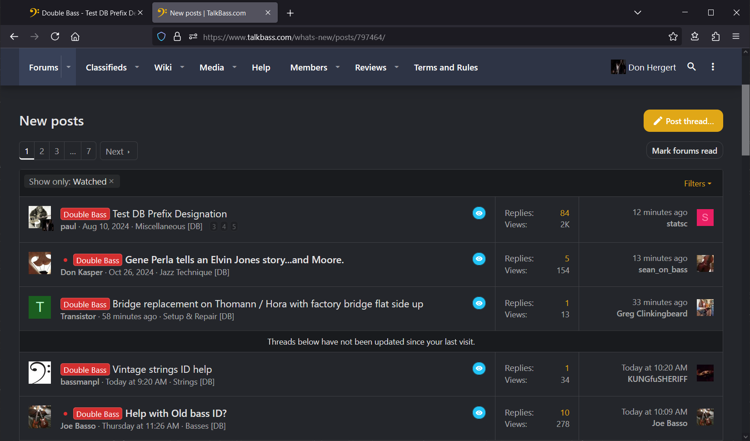Toggle watch on Gene Perla thread

[479, 259]
